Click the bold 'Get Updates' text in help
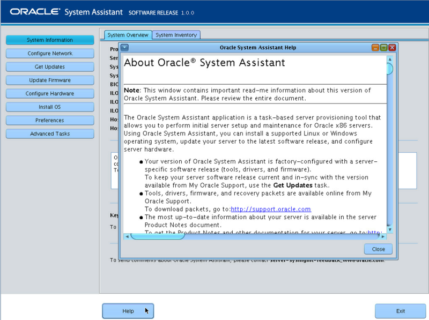This screenshot has width=429, height=320. (x=293, y=185)
